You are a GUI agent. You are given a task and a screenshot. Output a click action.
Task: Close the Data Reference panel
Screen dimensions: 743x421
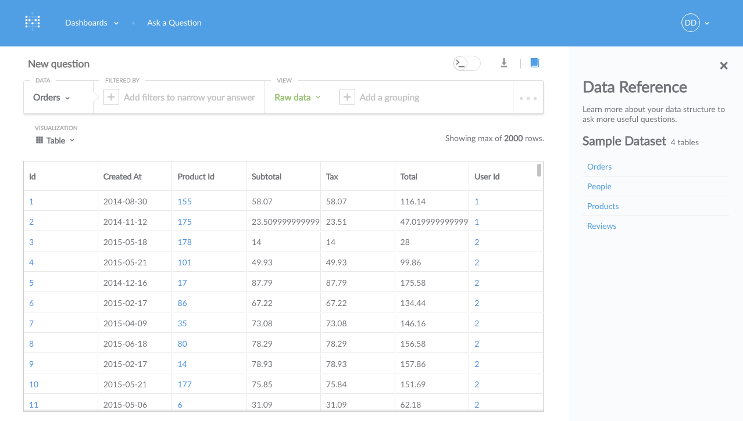point(724,66)
